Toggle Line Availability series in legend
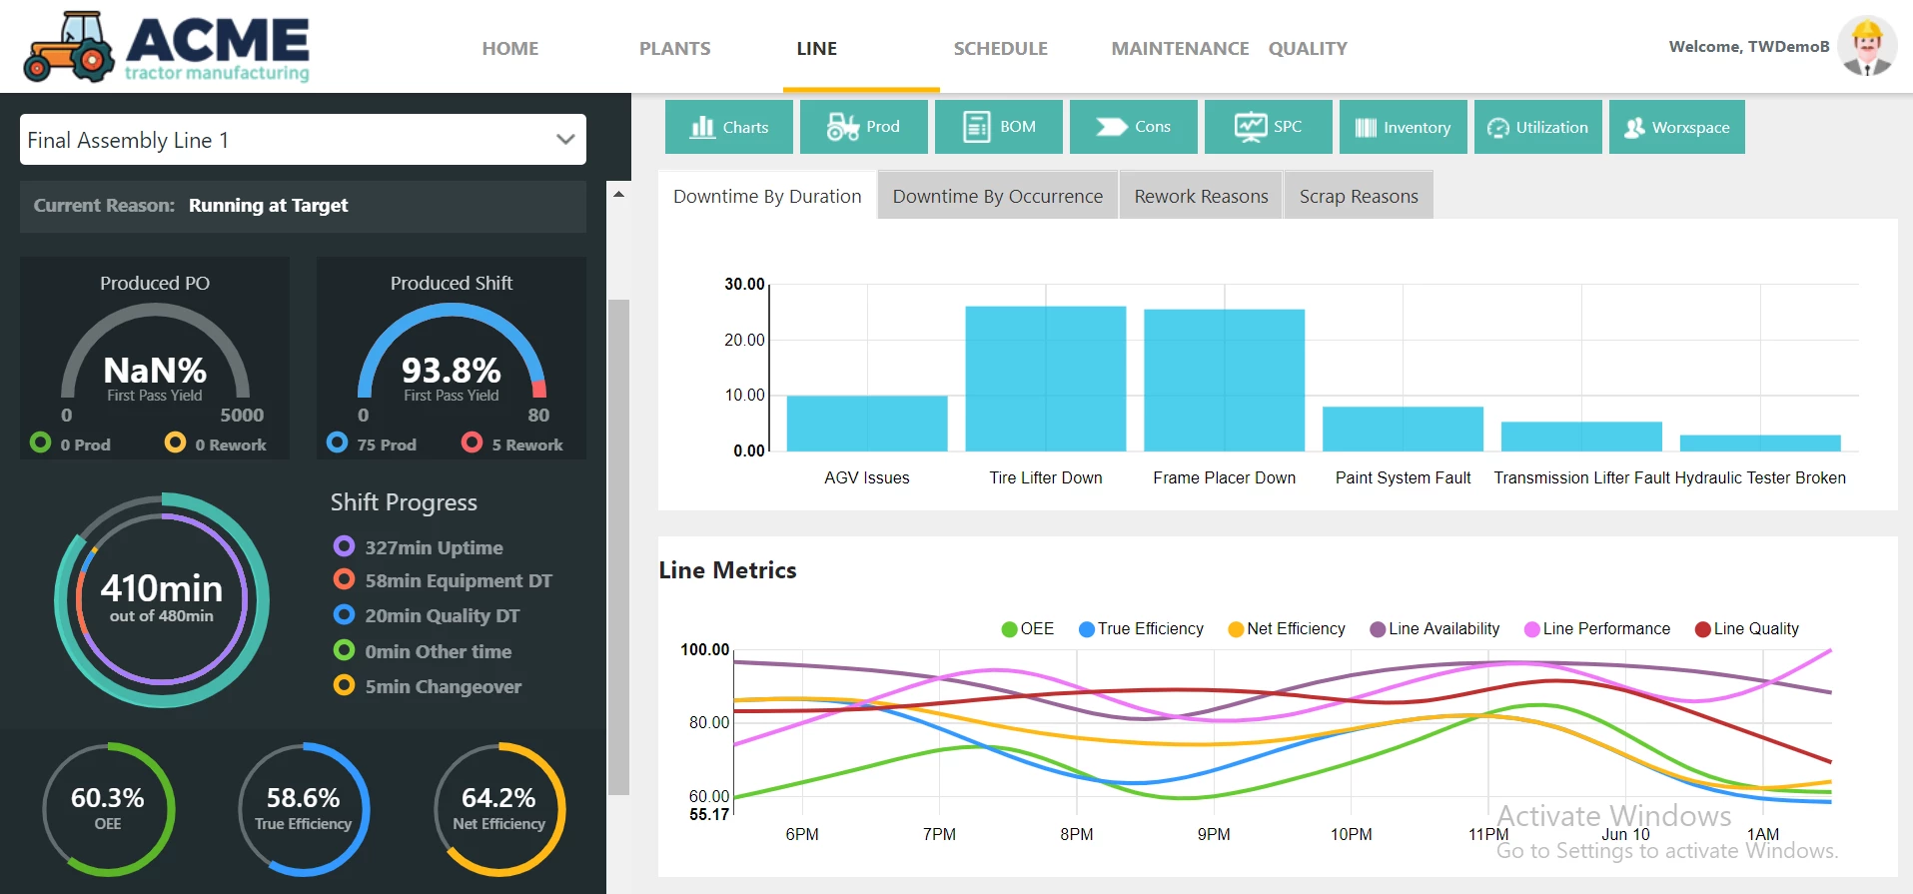 [1435, 628]
